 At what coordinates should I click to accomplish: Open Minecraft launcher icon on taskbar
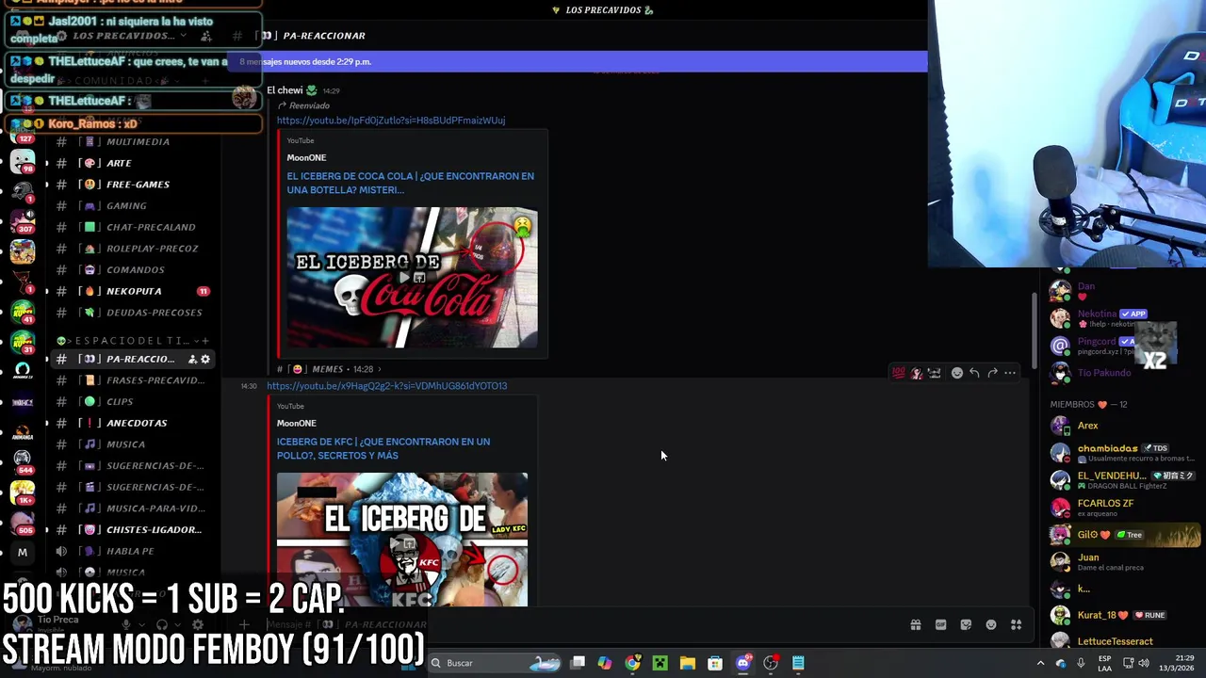pyautogui.click(x=660, y=663)
